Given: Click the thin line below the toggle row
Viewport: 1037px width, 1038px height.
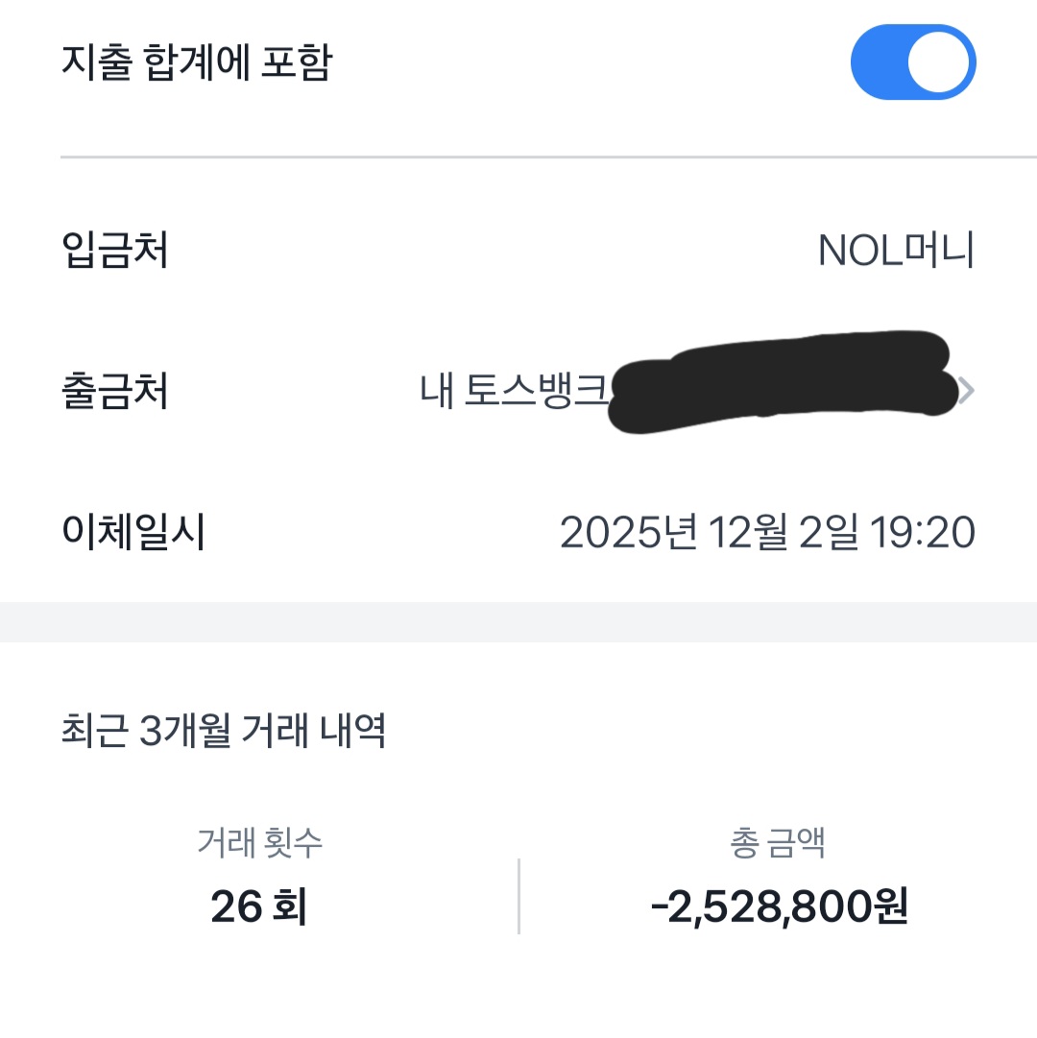Looking at the screenshot, I should click(547, 156).
